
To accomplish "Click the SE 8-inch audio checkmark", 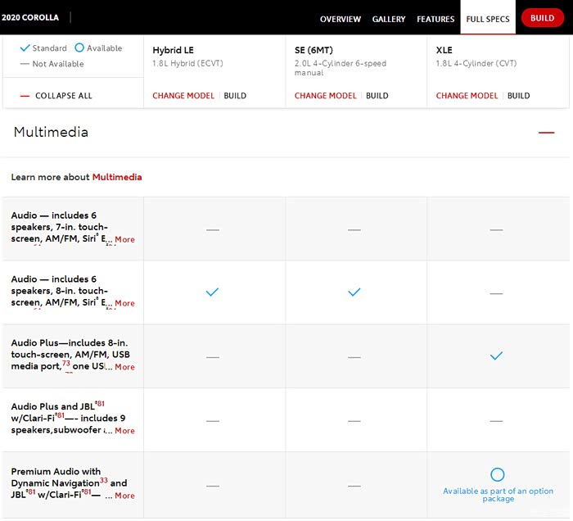I will click(x=354, y=292).
